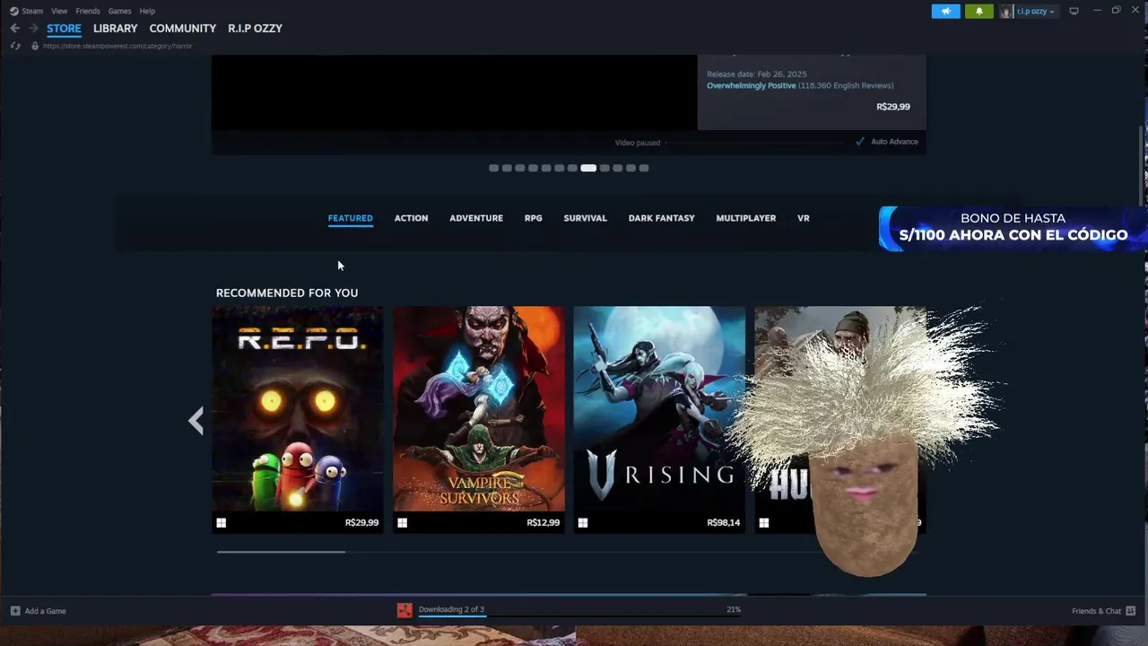Click the Steam logo icon
The height and width of the screenshot is (646, 1148).
point(14,11)
